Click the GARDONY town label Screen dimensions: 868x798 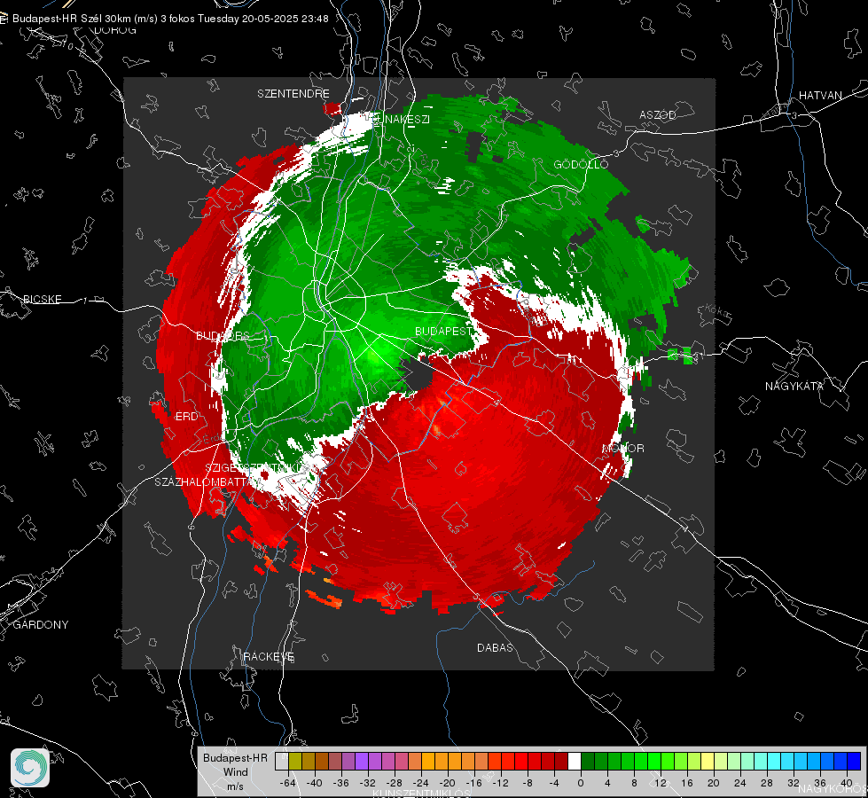point(41,625)
